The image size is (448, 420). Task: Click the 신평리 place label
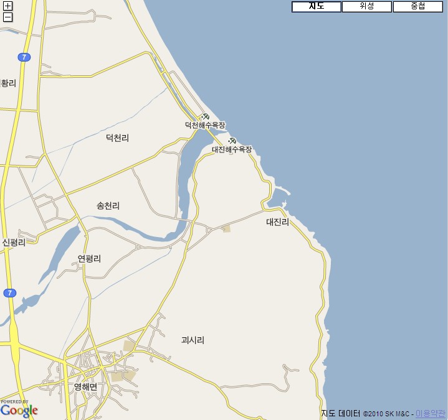(14, 243)
